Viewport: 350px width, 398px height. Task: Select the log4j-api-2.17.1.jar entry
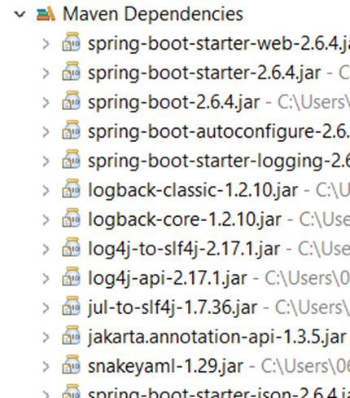(168, 278)
